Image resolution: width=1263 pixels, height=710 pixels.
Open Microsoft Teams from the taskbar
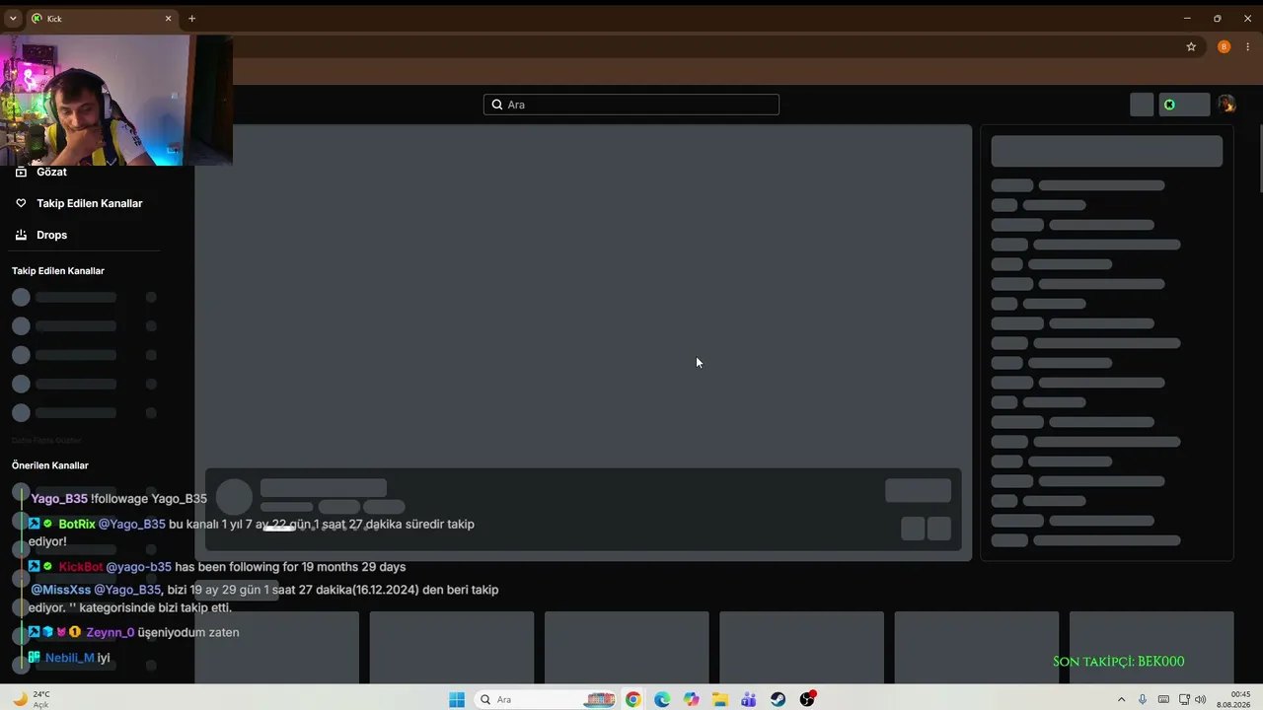tap(749, 699)
